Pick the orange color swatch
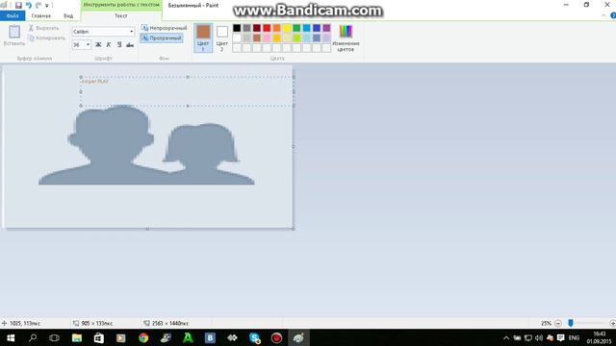The image size is (616, 346). [276, 28]
